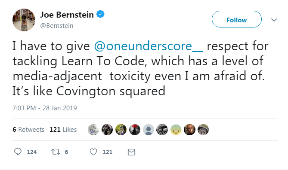
Task: Open Joe Bernstein's profile avatar
Action: click(24, 20)
